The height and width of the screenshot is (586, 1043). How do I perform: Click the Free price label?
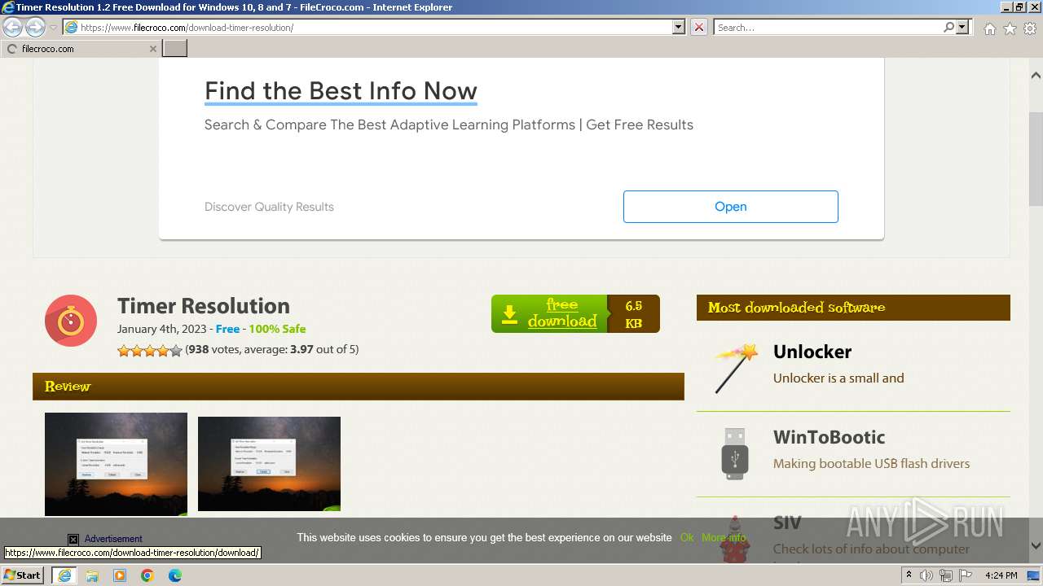227,329
